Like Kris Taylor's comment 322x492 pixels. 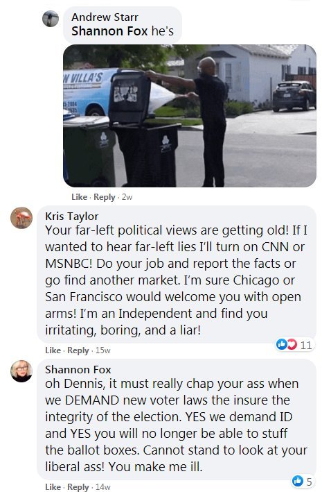[x=53, y=350]
